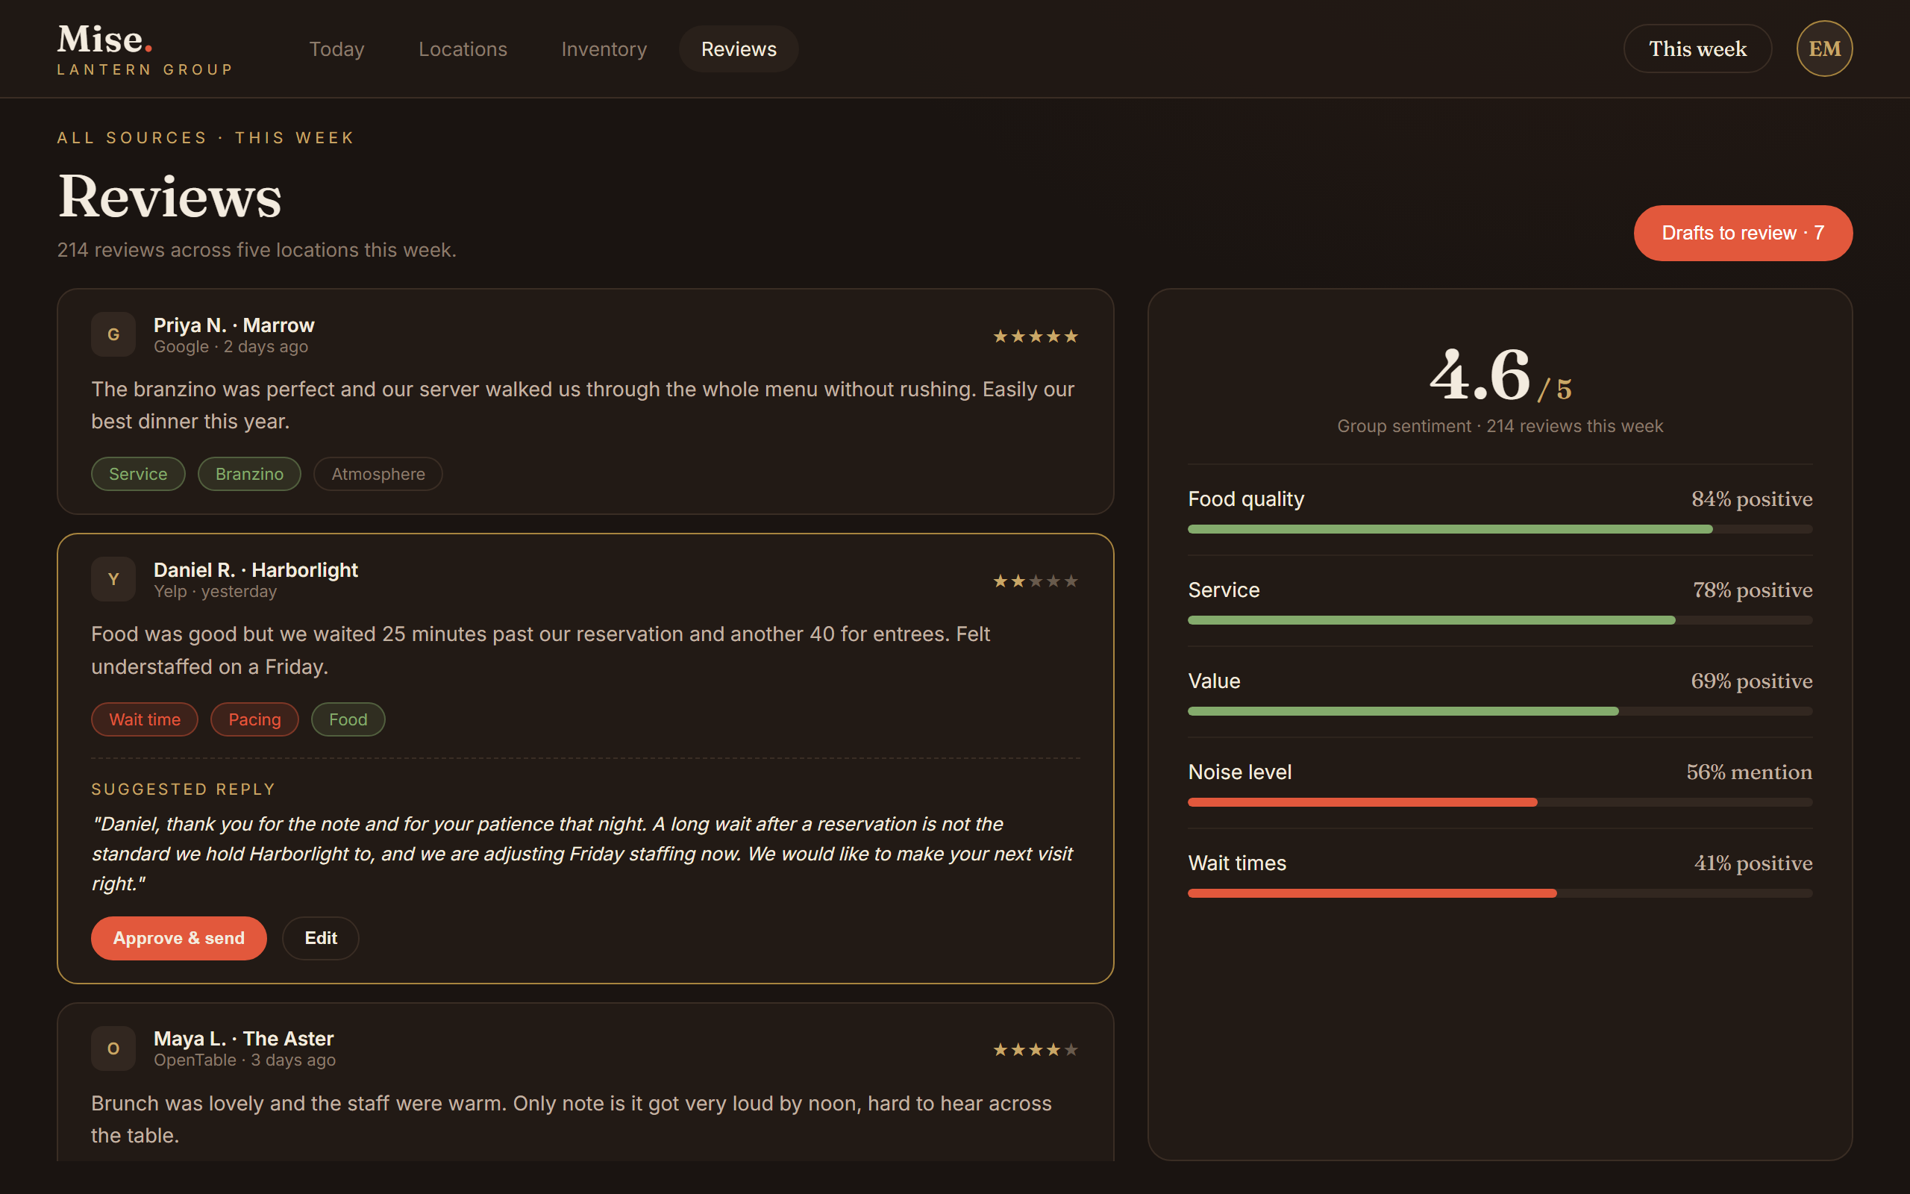Click the '84% positive' value
This screenshot has width=1910, height=1194.
coord(1751,499)
